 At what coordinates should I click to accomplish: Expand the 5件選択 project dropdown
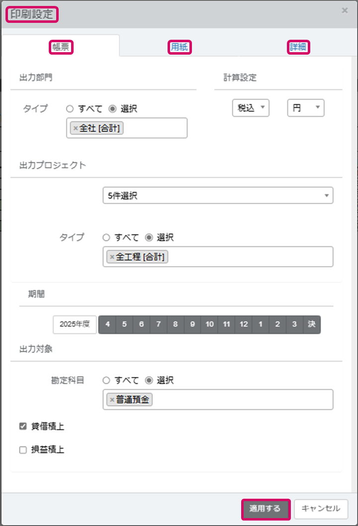[218, 196]
